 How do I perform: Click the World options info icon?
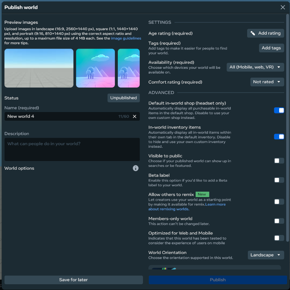[135, 168]
